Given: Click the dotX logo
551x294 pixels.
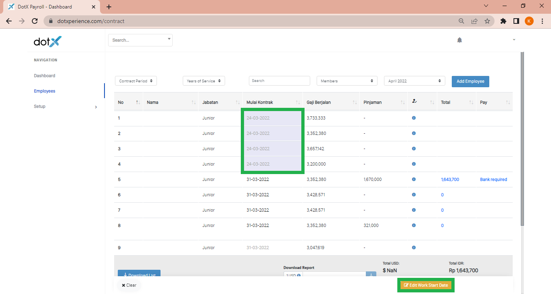Looking at the screenshot, I should 48,41.
